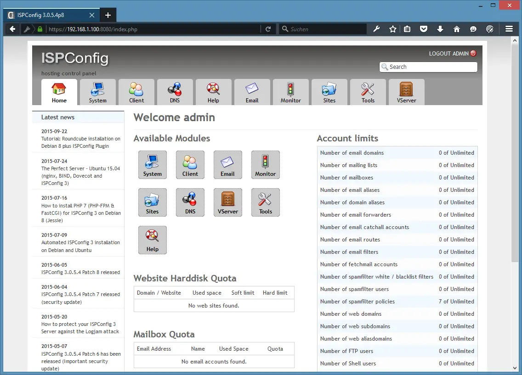This screenshot has height=375, width=522.
Task: Click the ISPConfig logo heading
Action: click(75, 58)
